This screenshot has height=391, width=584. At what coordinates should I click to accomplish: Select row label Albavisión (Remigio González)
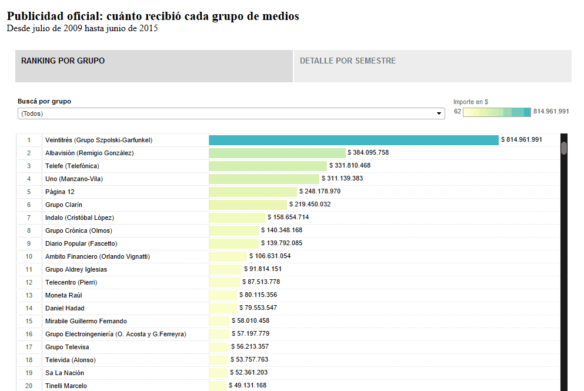(x=89, y=153)
